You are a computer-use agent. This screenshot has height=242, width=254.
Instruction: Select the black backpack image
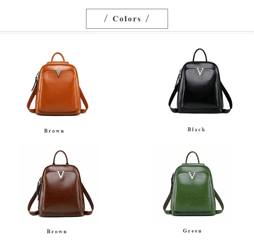click(200, 81)
